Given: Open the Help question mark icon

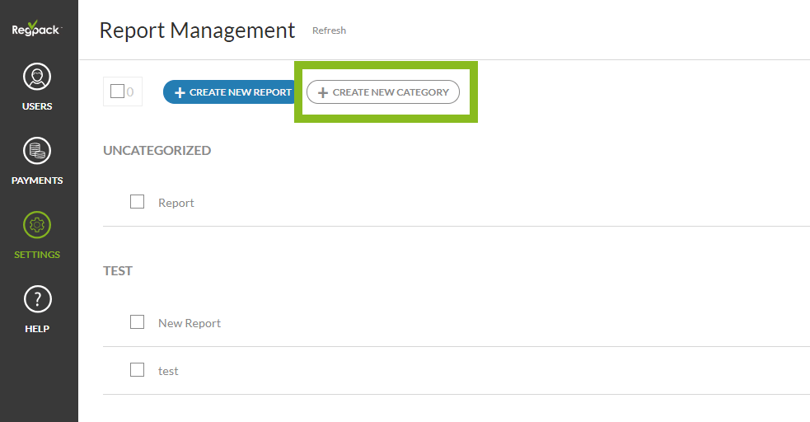Looking at the screenshot, I should (x=37, y=299).
